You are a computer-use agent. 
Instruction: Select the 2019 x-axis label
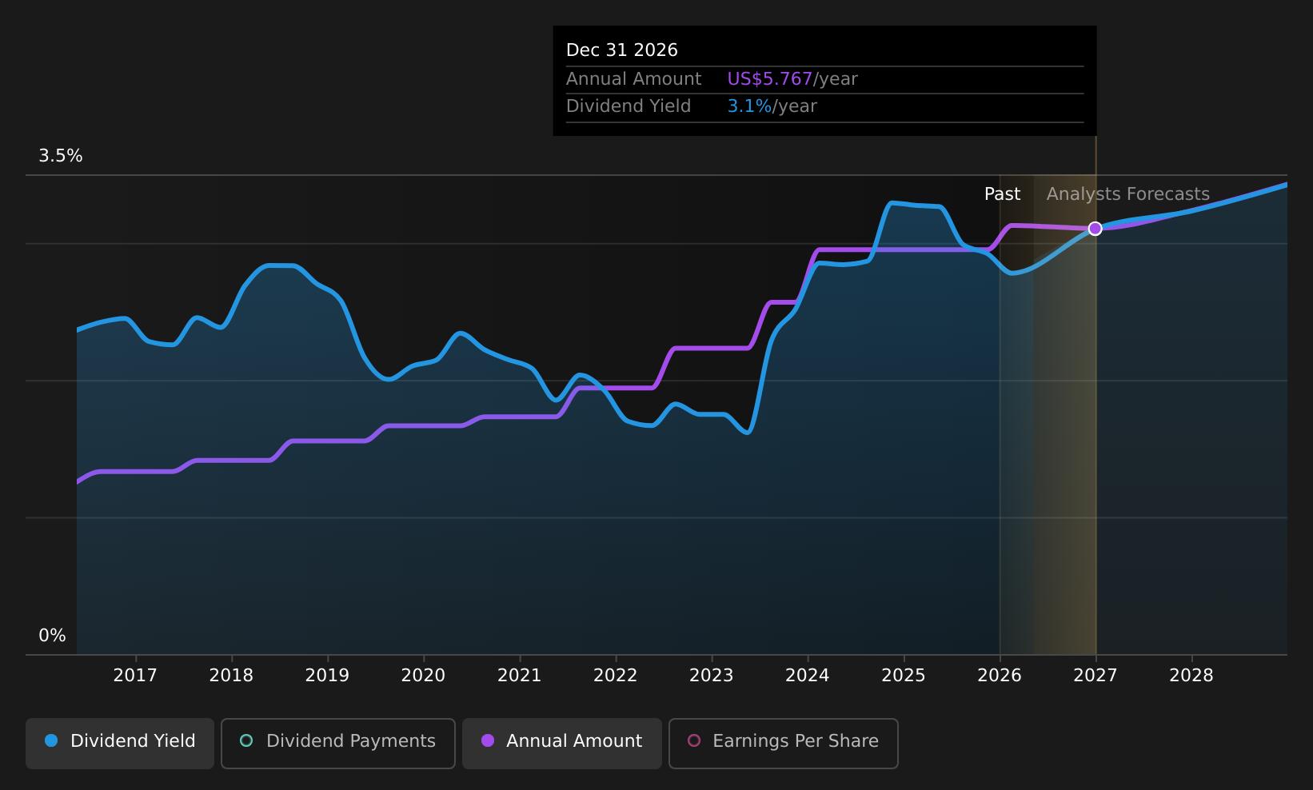pos(327,676)
